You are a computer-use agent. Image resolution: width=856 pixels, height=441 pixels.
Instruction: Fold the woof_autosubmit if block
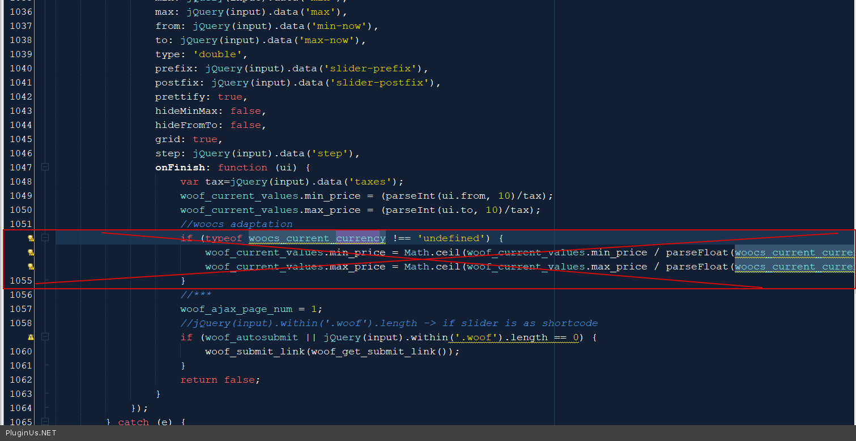pos(45,337)
